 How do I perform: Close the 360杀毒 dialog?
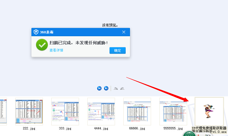124,32
